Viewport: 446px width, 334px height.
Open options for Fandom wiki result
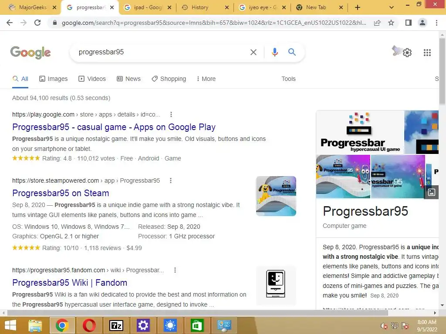(x=175, y=270)
